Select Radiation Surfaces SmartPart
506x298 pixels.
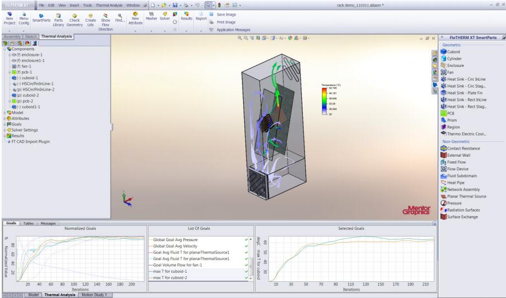[461, 210]
